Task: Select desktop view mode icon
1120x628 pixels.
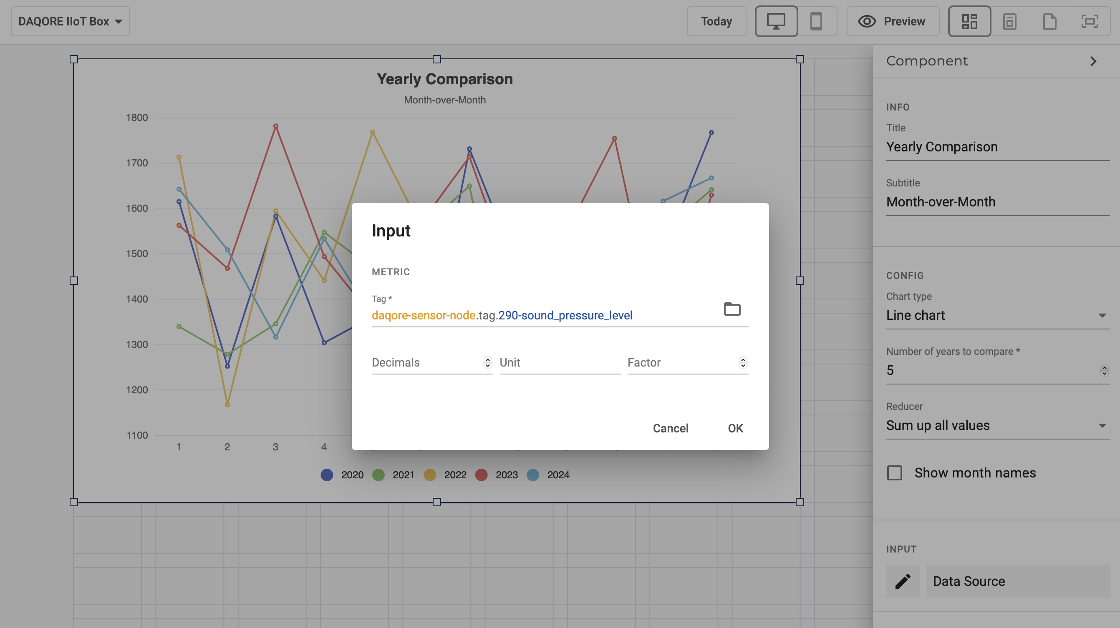Action: (x=776, y=21)
